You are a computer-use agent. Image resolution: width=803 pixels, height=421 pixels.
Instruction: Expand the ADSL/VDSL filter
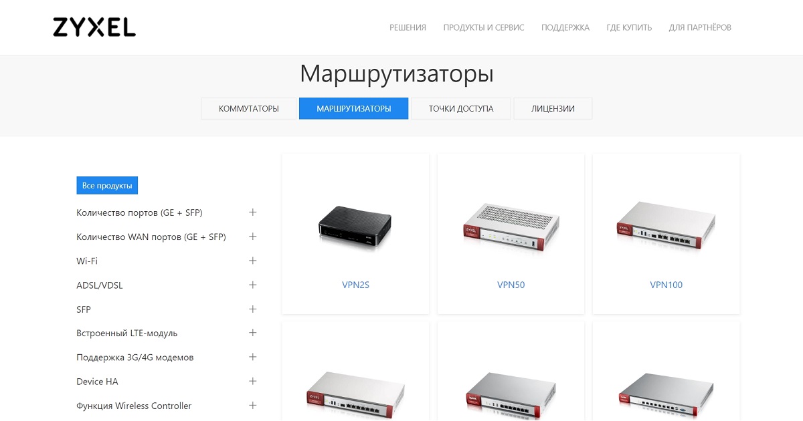point(252,285)
